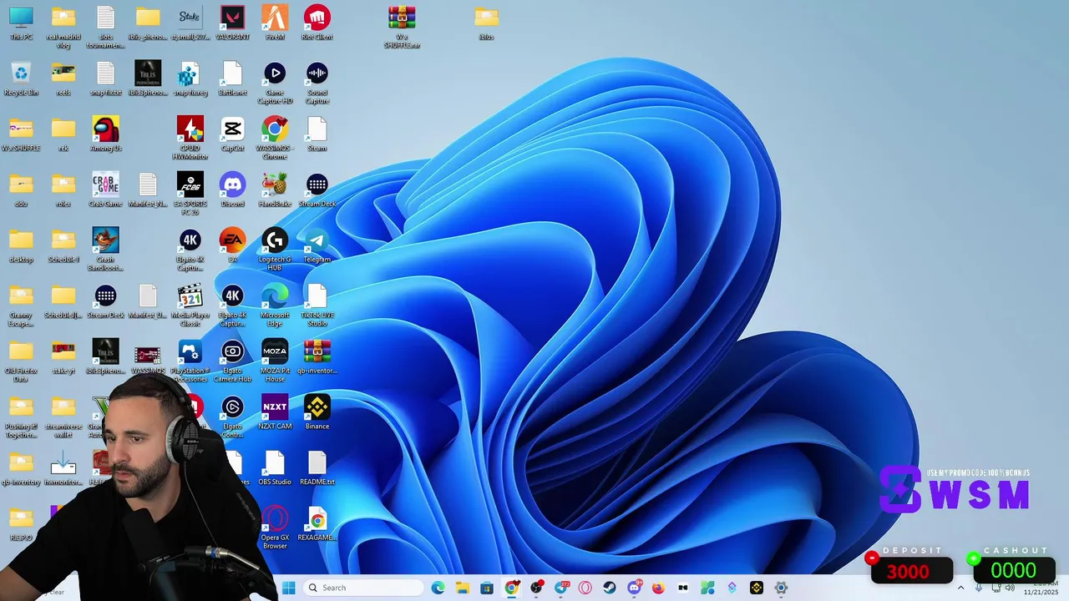Open the rolex folder

point(63,190)
